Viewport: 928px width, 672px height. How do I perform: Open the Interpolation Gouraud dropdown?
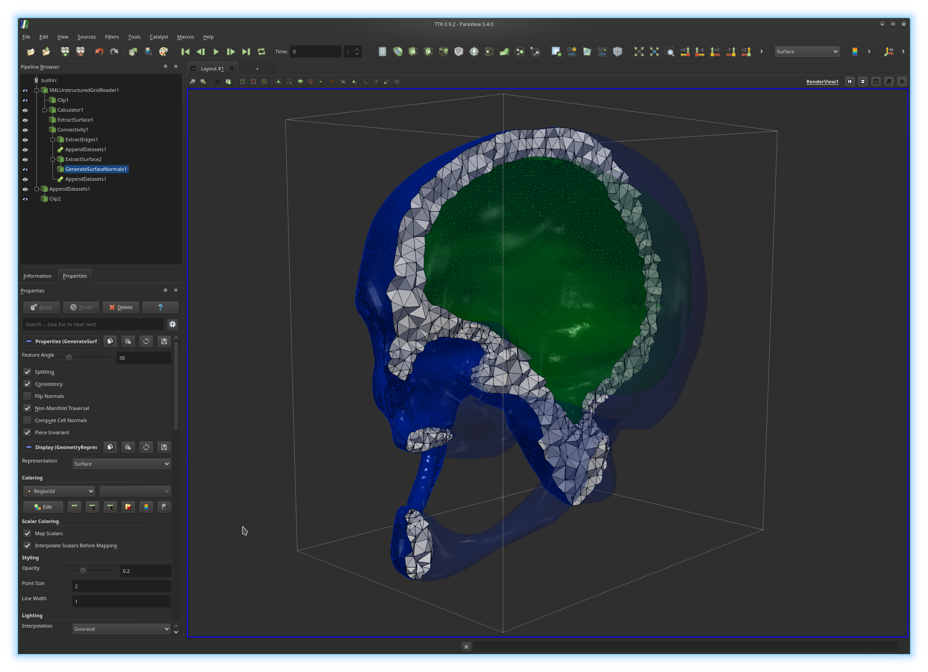(x=121, y=629)
